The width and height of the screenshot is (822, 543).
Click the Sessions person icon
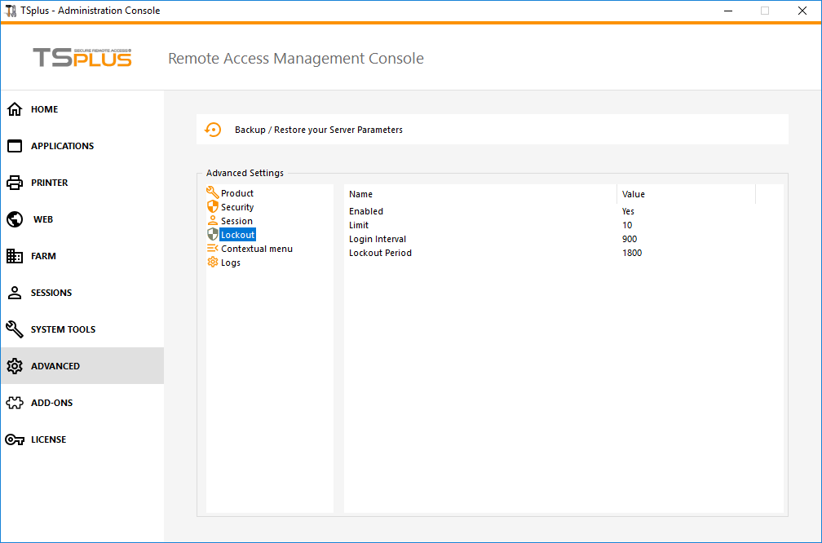point(15,293)
